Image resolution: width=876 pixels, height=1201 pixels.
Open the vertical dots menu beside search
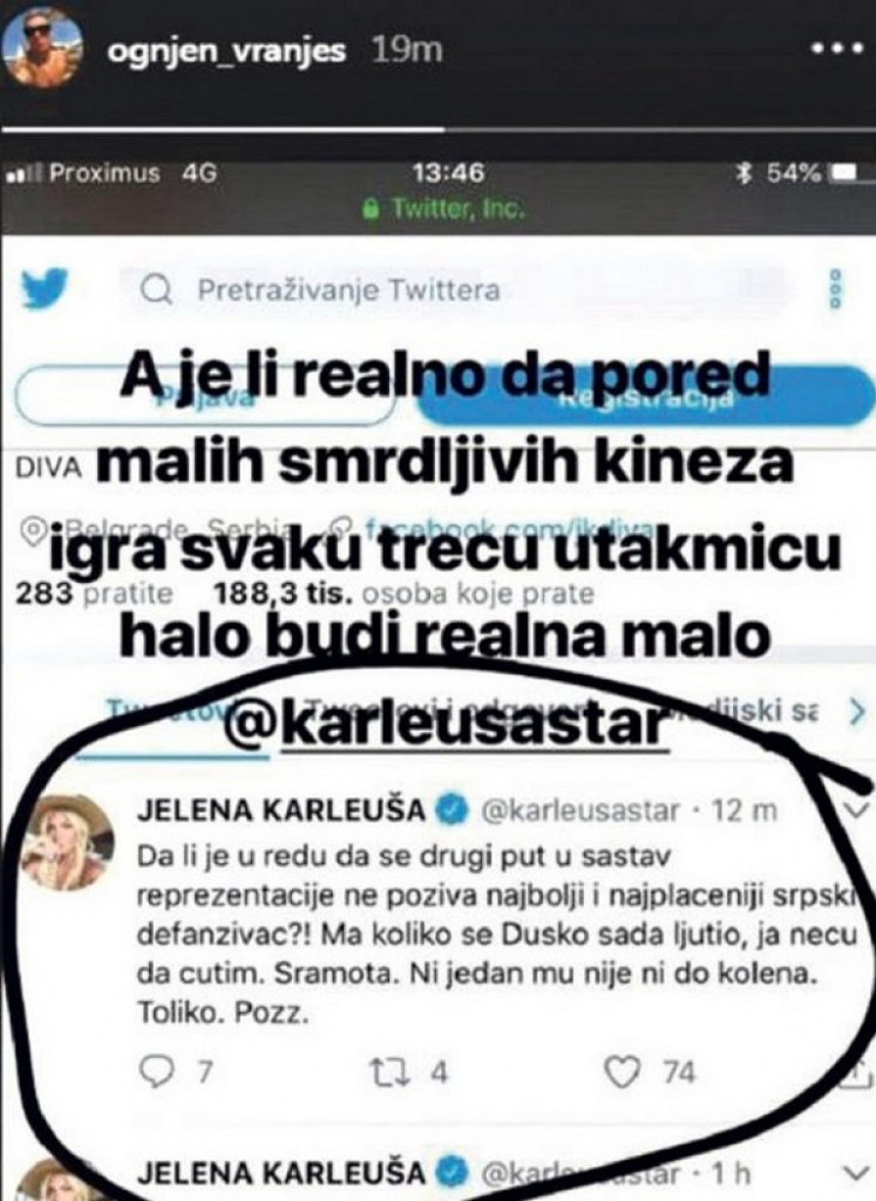833,289
